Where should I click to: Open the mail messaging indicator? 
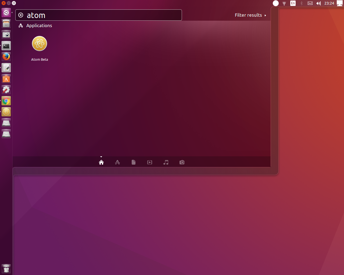point(310,3)
